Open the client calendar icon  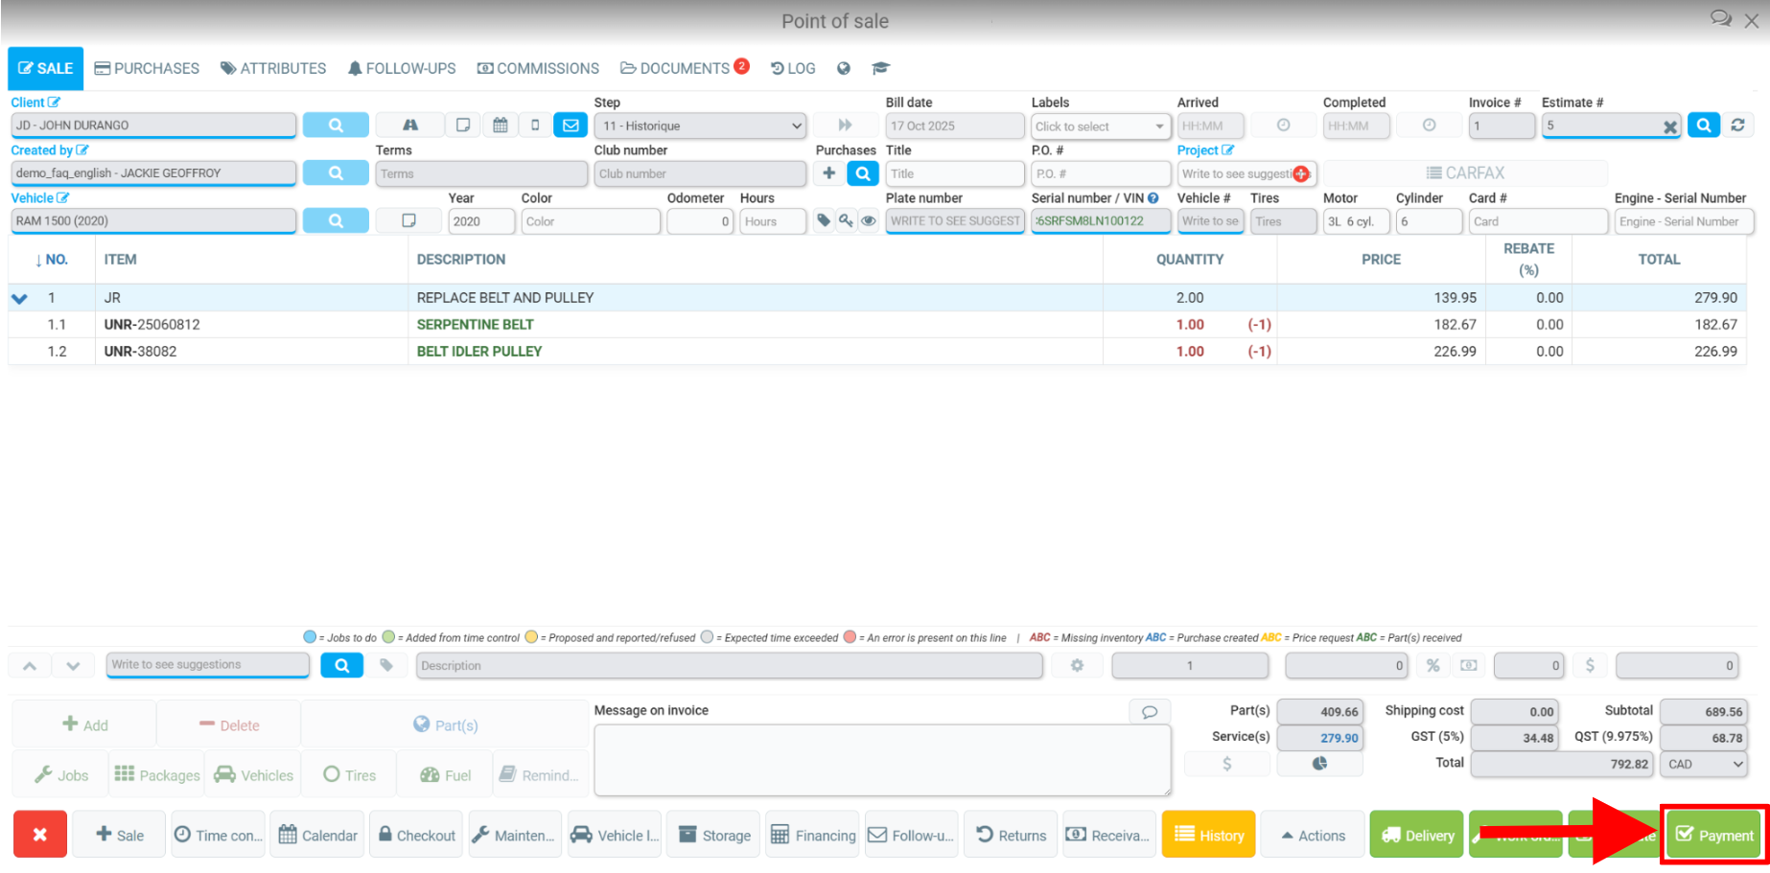pyautogui.click(x=500, y=126)
